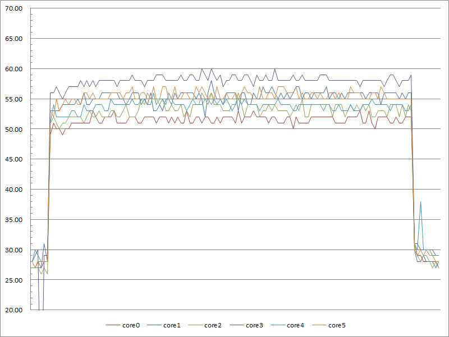Click the 60.00 axis label
The height and width of the screenshot is (337, 449).
tap(13, 69)
